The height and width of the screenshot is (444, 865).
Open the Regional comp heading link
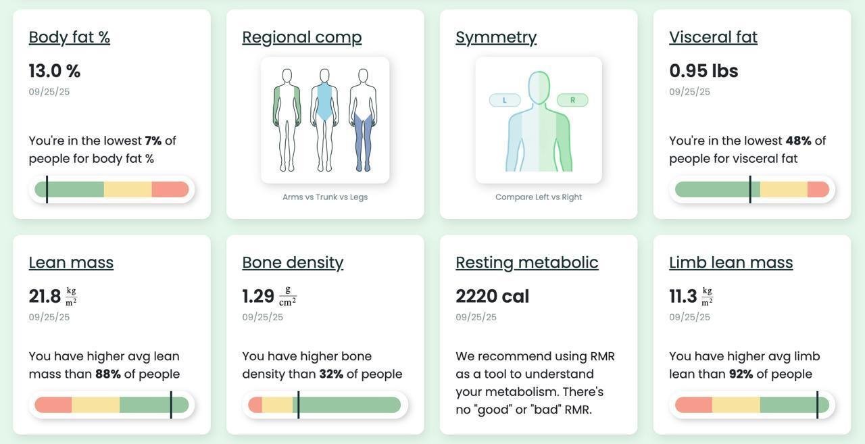tap(301, 37)
